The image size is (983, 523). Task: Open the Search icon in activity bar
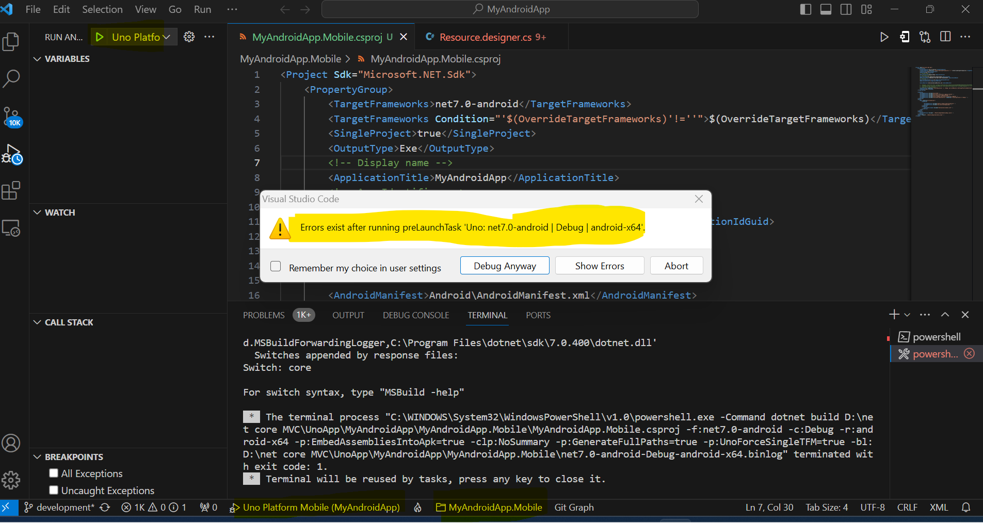tap(11, 78)
